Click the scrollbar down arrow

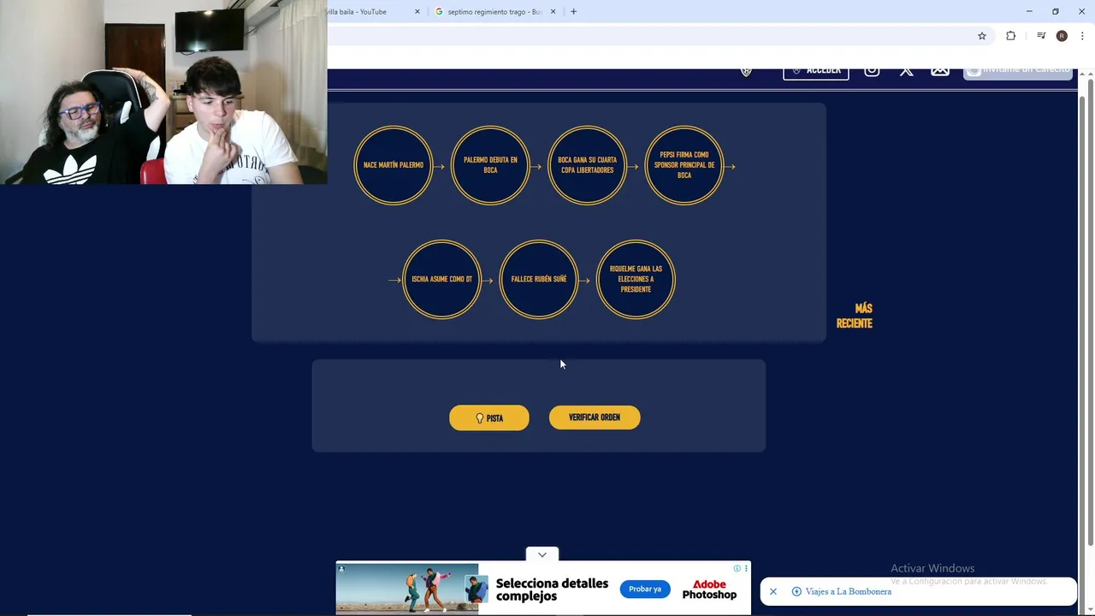(1090, 610)
